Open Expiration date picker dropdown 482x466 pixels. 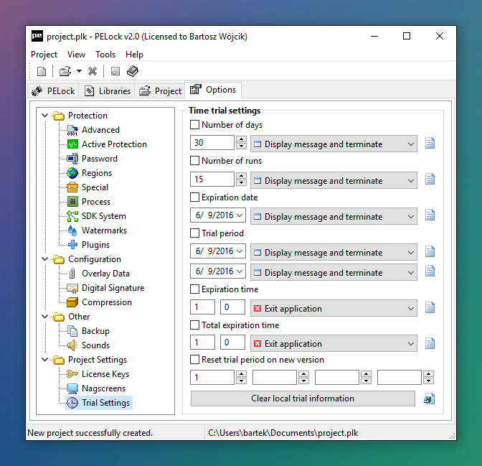(240, 215)
